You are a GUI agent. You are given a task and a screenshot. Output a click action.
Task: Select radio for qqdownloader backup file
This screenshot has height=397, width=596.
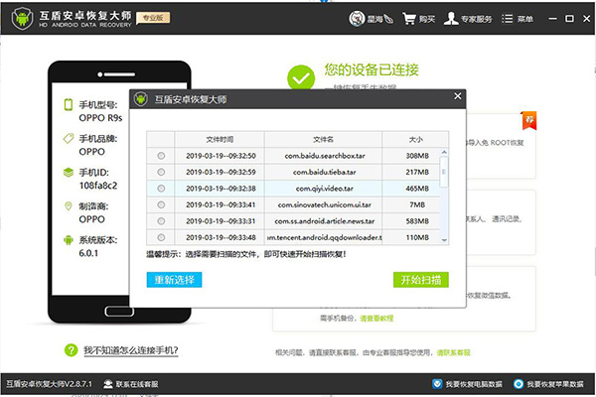(161, 237)
